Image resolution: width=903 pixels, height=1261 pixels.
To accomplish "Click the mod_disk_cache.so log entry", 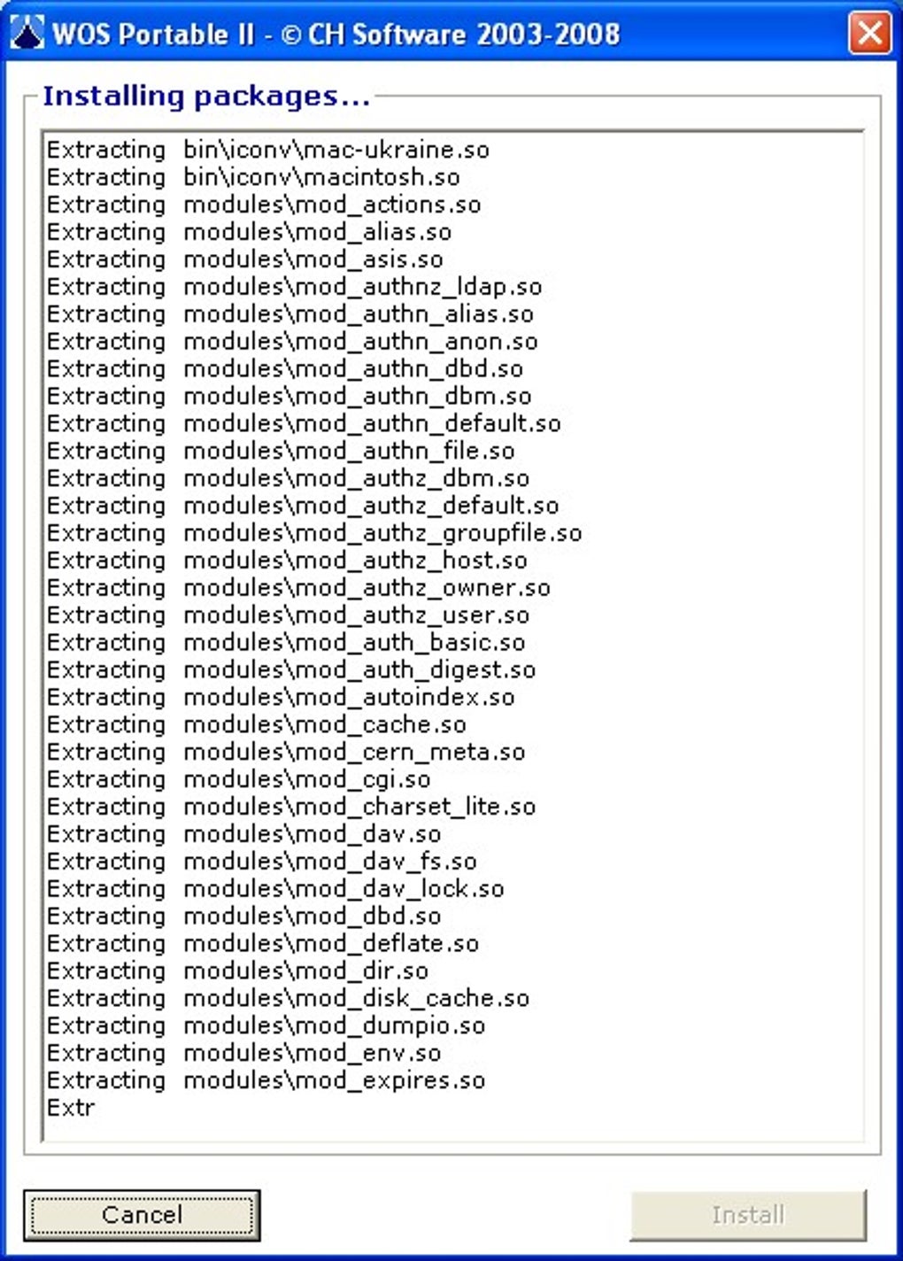I will tap(288, 999).
